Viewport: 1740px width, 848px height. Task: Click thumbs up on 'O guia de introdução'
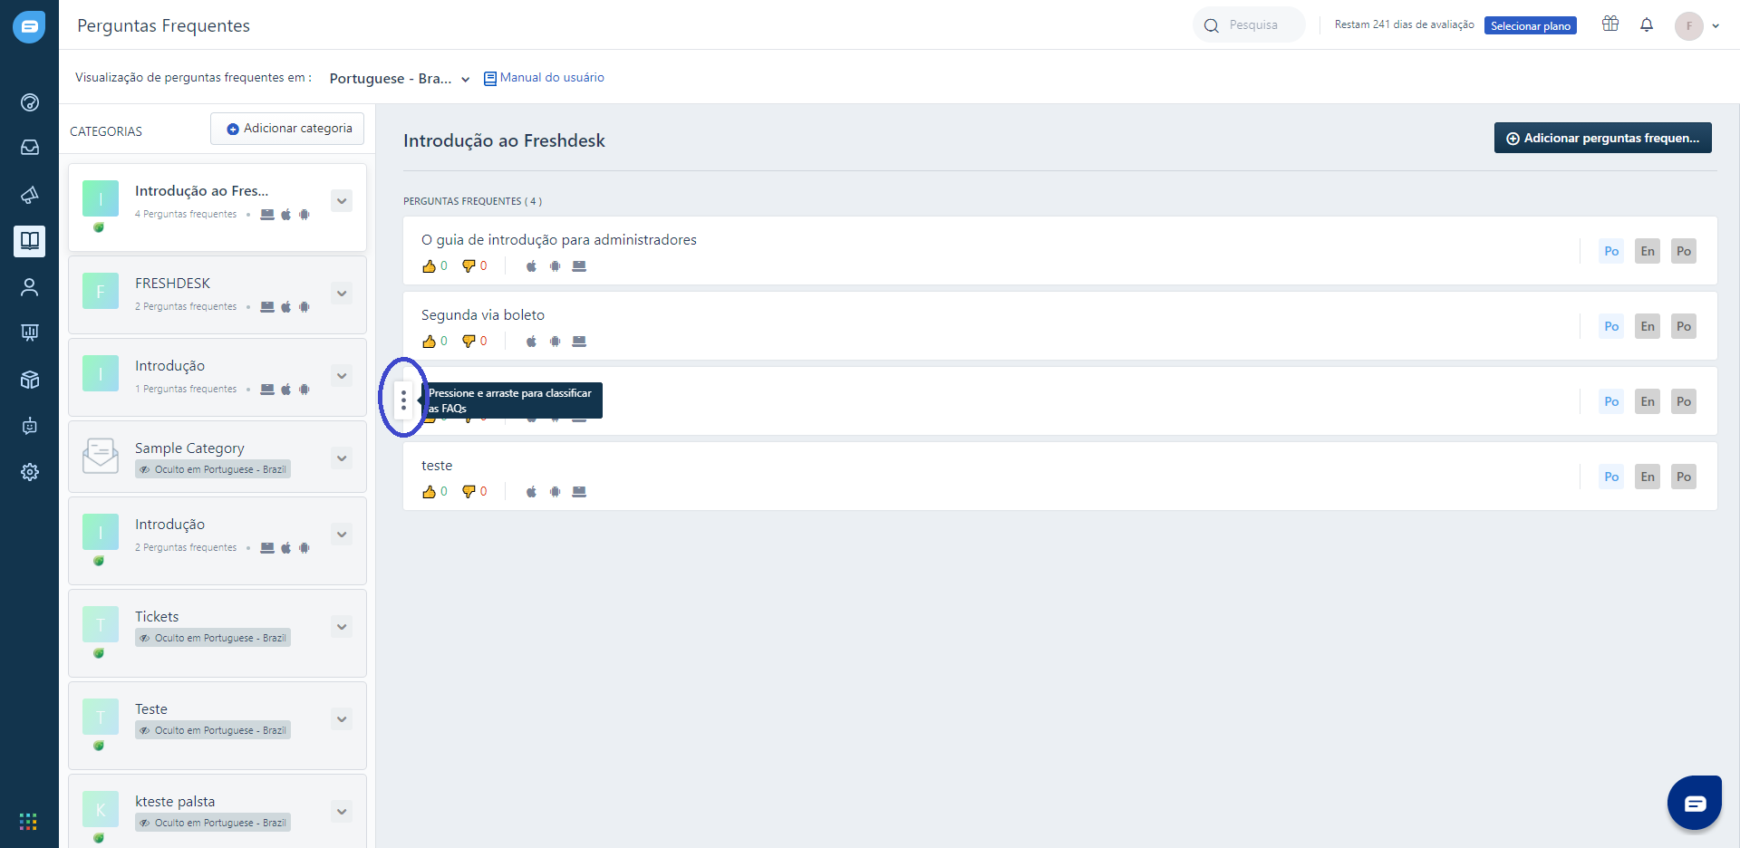(429, 265)
